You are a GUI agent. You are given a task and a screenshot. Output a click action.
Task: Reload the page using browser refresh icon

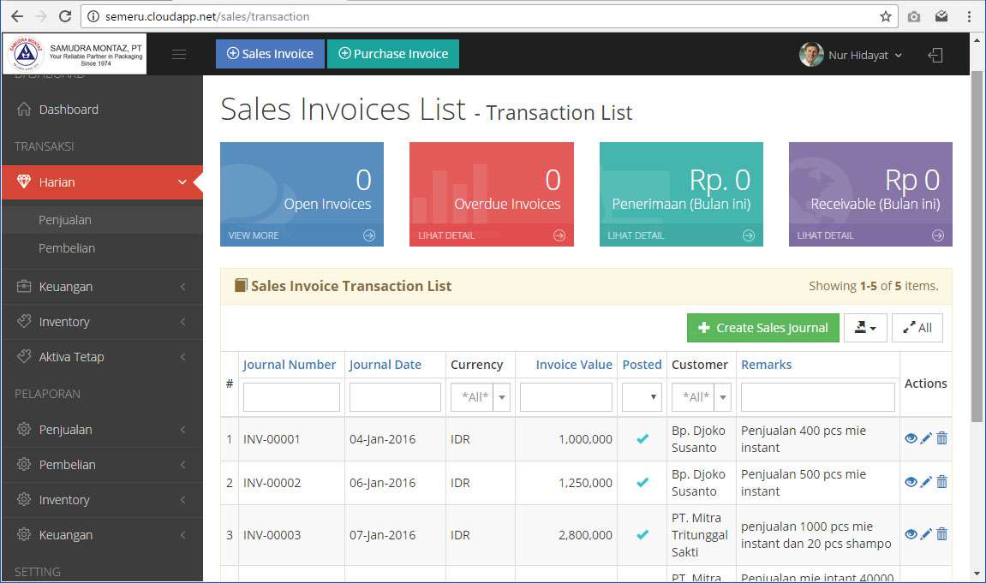click(65, 16)
